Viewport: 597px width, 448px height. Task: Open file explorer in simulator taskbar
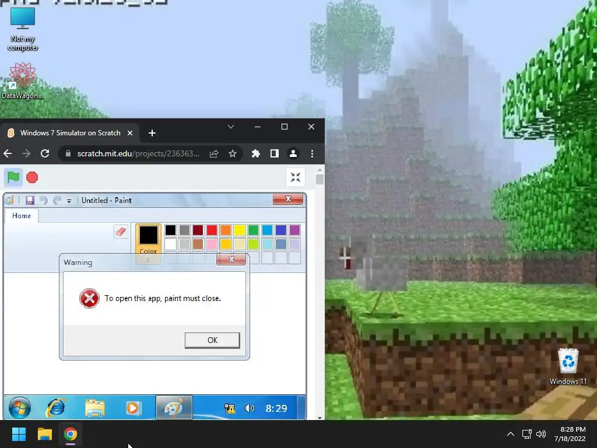tap(95, 408)
